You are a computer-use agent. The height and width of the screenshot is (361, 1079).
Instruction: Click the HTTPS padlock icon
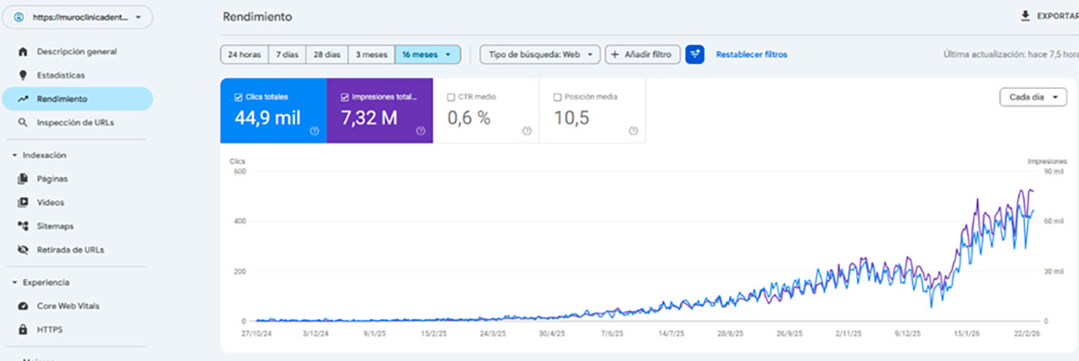23,329
